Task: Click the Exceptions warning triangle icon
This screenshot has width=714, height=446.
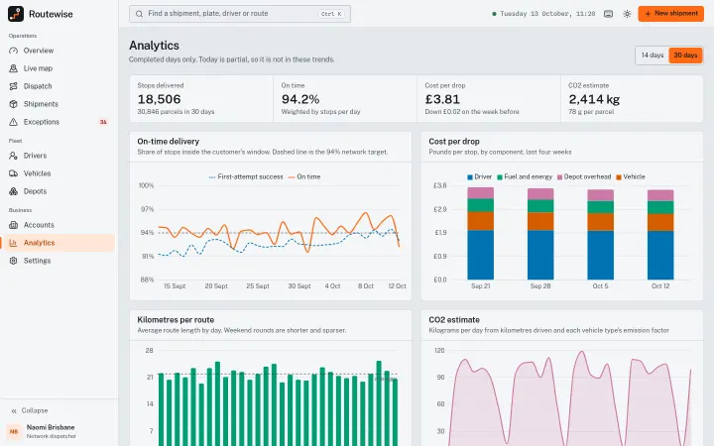Action: 13,122
